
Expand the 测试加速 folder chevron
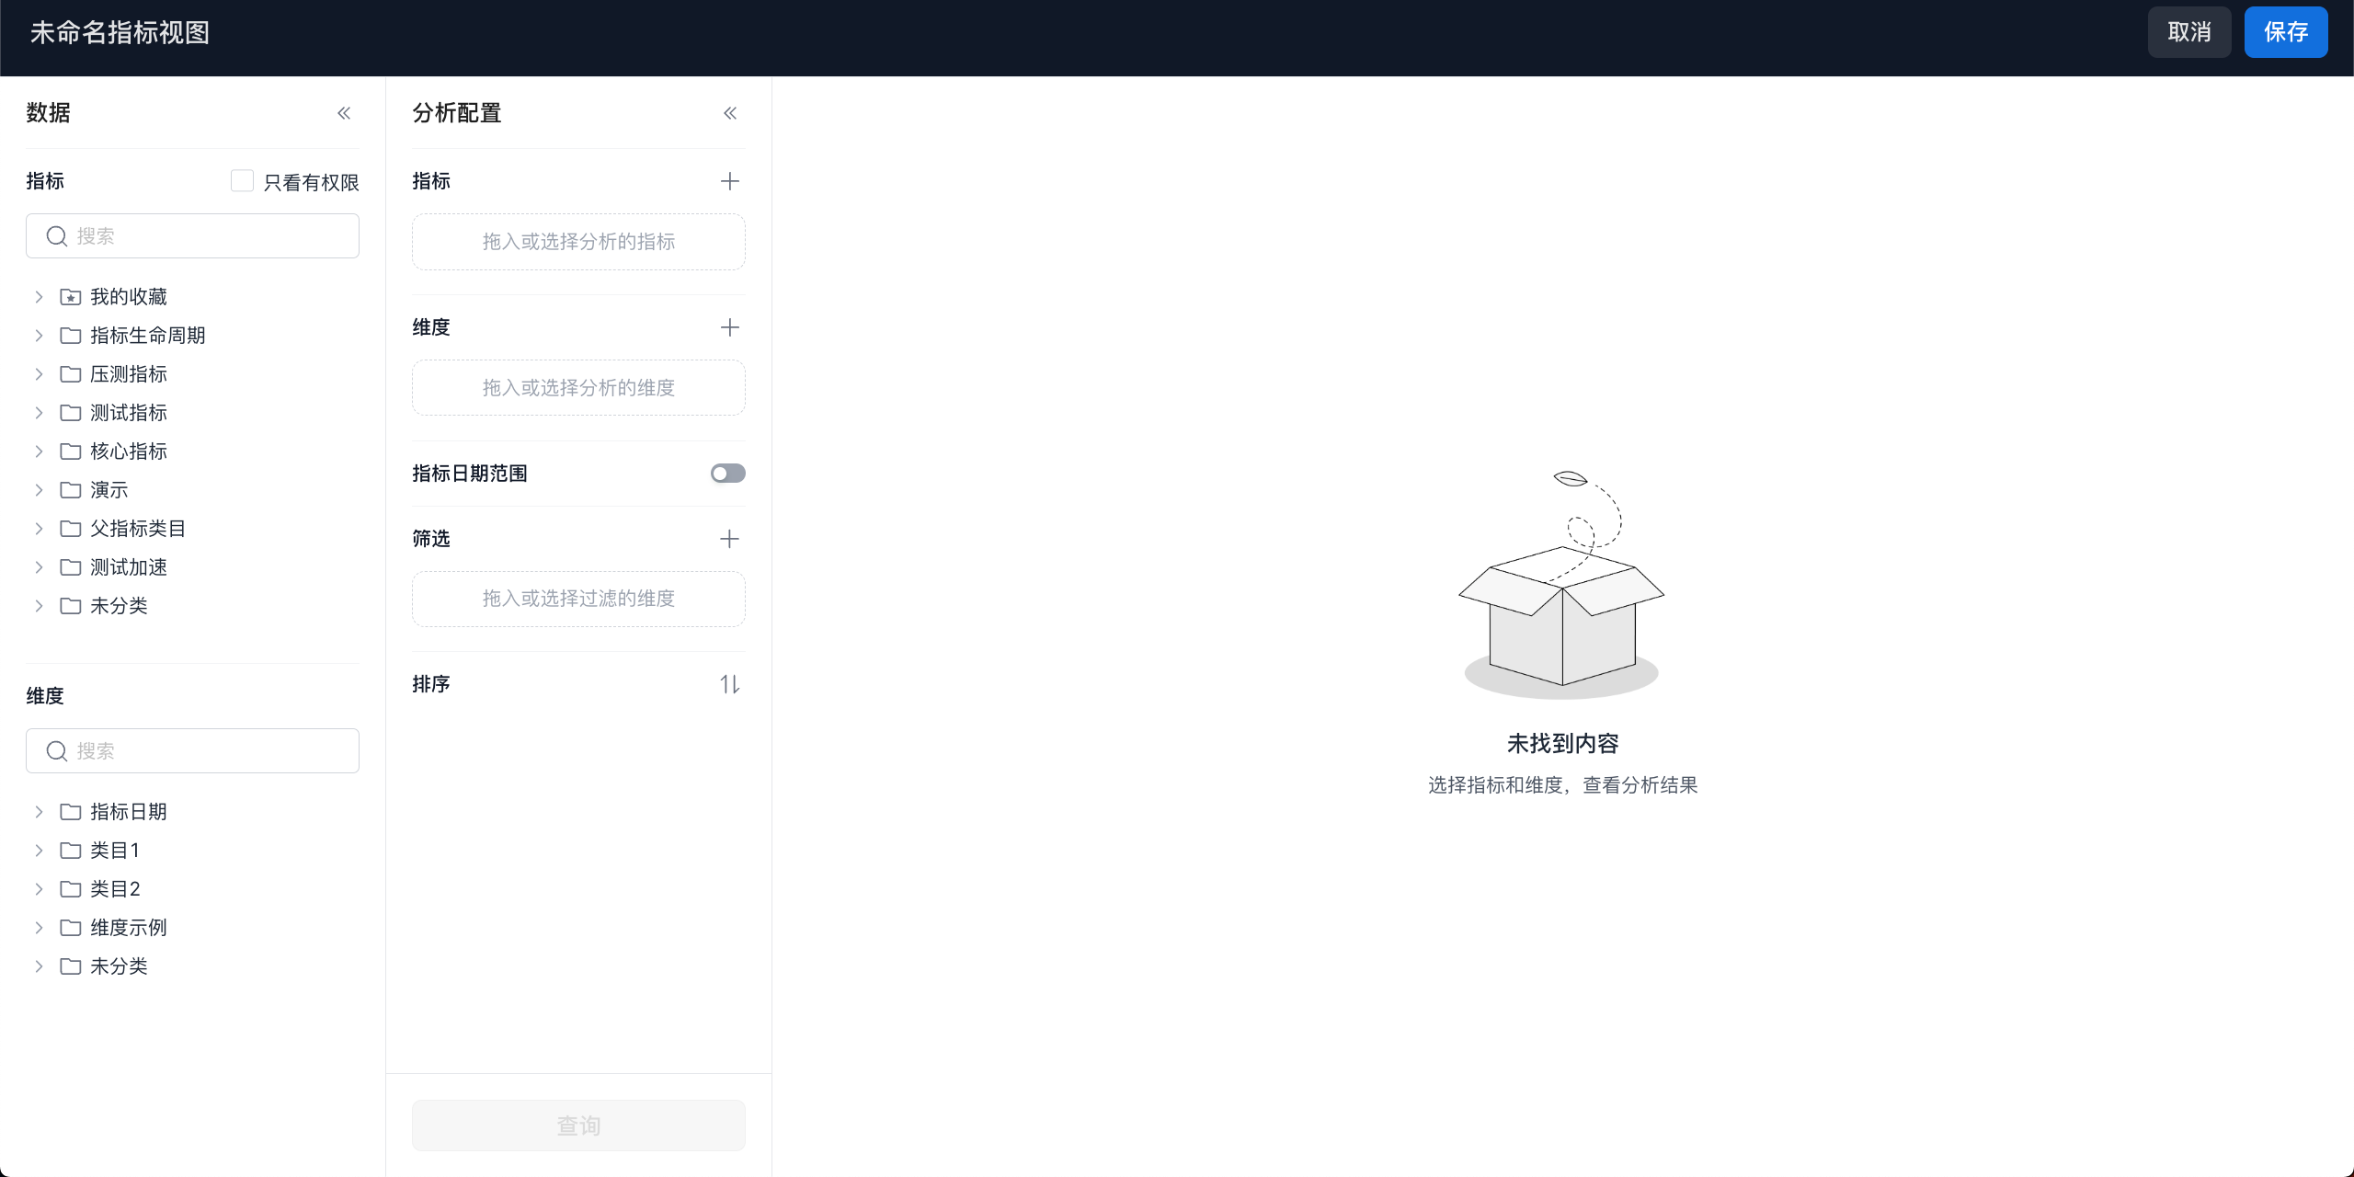39,567
